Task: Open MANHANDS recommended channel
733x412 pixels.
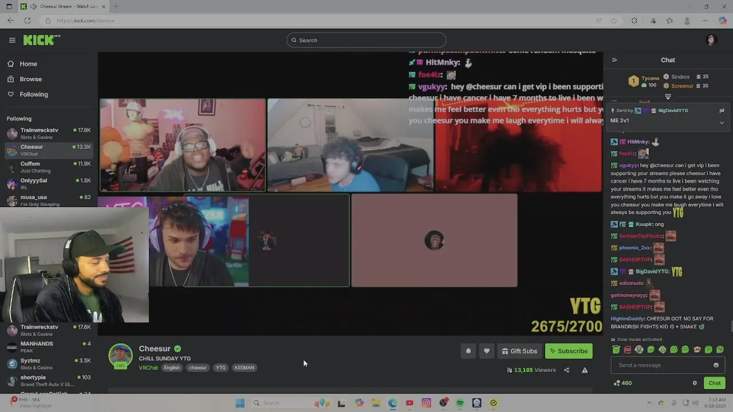Action: 49,347
